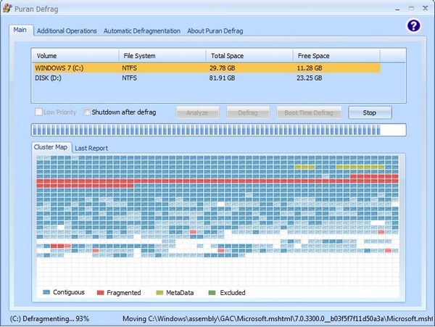Click the Boot Time Defrag button
The height and width of the screenshot is (327, 435).
point(309,112)
